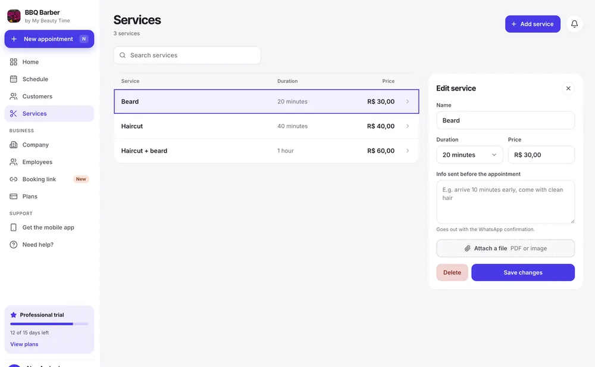
Task: Click the Booking link chain icon
Action: (14, 179)
